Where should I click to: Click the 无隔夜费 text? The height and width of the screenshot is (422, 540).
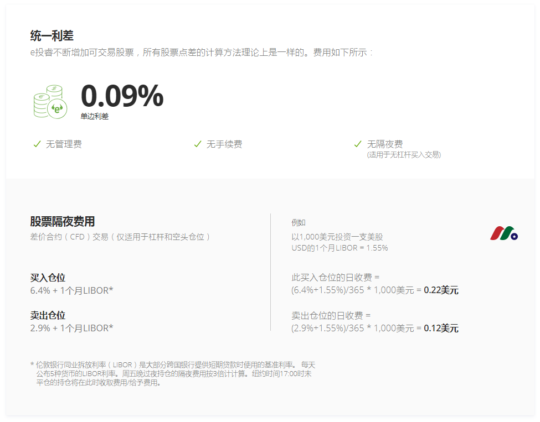(385, 144)
